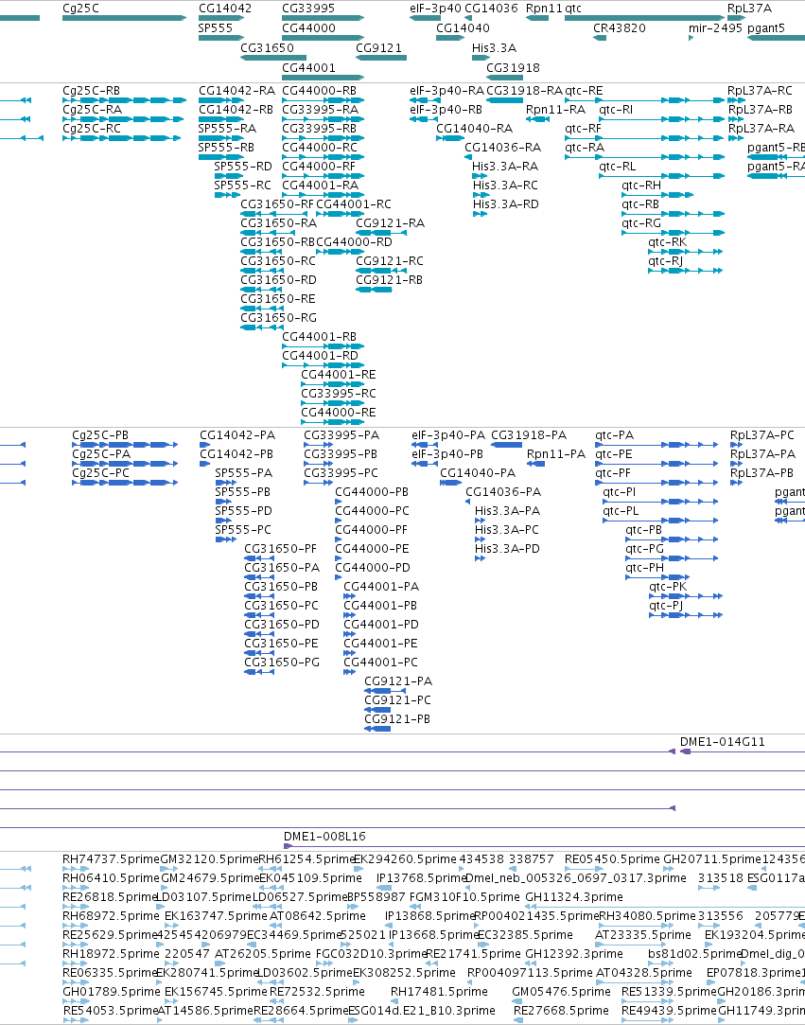This screenshot has width=805, height=1025.
Task: Click transcript eIF-3p40-RB
Action: tap(446, 110)
